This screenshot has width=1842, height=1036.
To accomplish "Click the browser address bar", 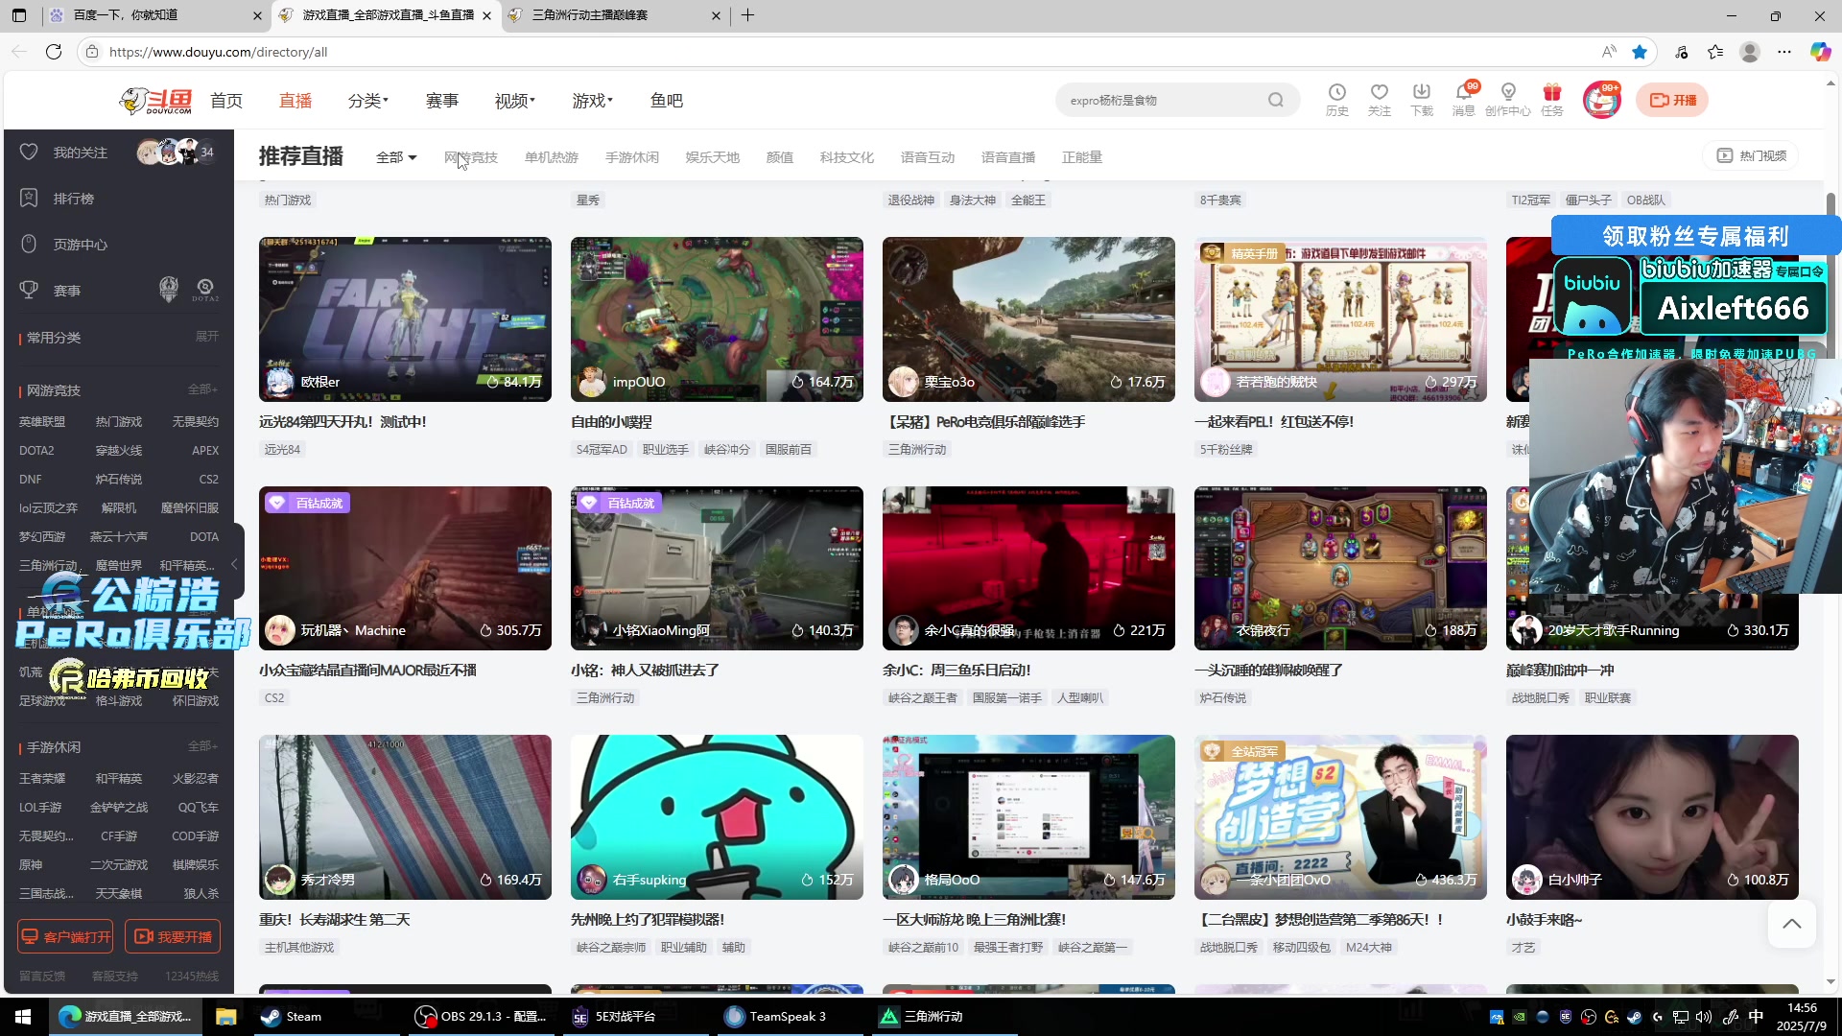I will pyautogui.click(x=844, y=52).
